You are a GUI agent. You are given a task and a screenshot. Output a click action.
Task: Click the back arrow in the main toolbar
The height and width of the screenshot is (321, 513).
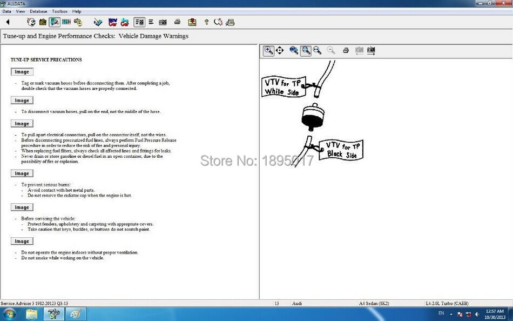8,22
